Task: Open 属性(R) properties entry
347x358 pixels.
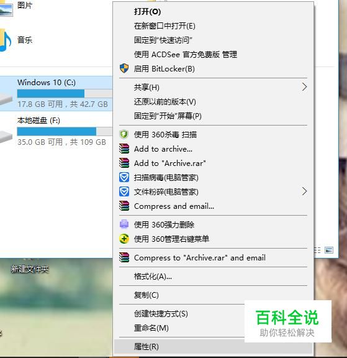Action: point(214,347)
